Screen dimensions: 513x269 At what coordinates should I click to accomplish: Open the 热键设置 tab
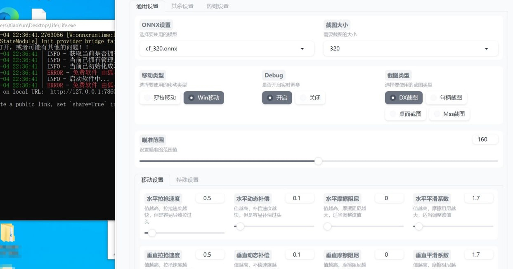coord(217,6)
